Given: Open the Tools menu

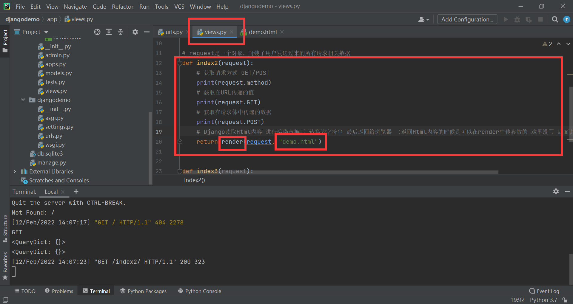Looking at the screenshot, I should click(x=161, y=7).
